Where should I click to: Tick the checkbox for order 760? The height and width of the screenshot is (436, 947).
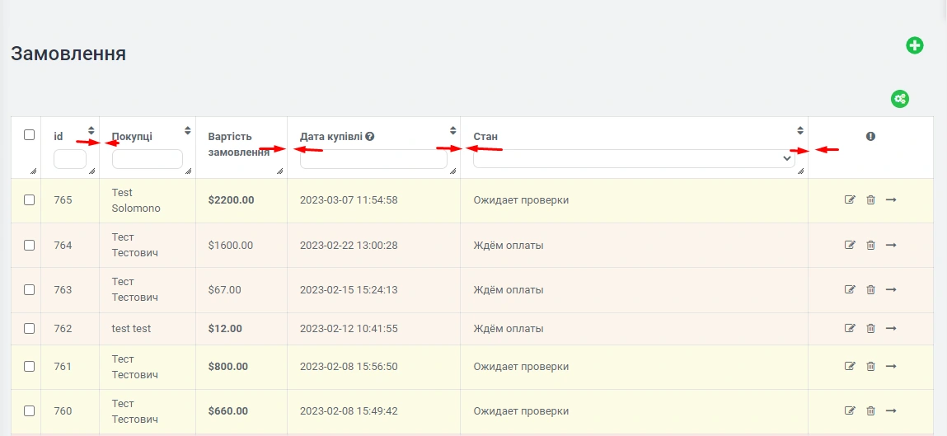click(30, 410)
